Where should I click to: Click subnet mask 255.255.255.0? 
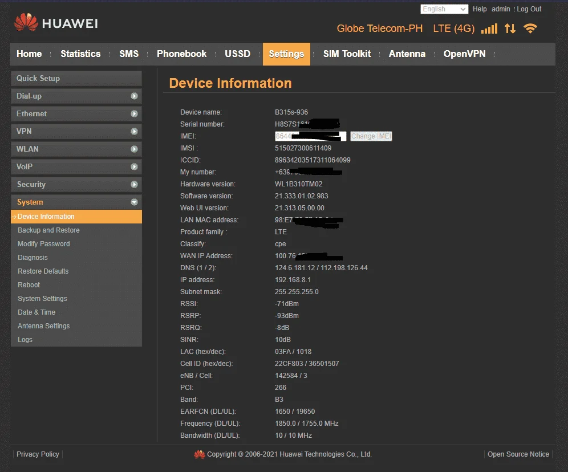click(297, 292)
